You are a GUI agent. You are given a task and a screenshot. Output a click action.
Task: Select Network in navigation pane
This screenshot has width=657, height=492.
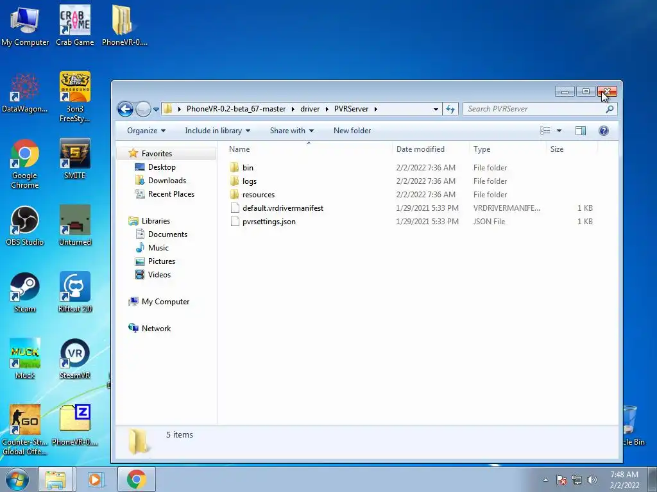point(156,329)
